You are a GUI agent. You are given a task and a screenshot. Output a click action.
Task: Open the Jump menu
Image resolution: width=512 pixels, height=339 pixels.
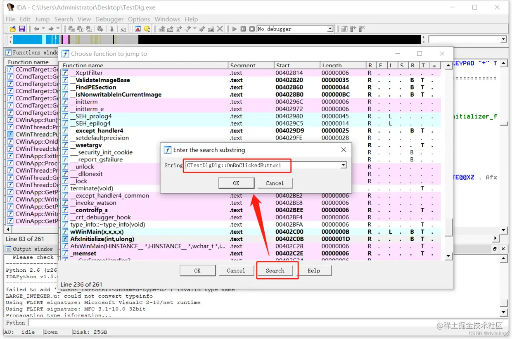[42, 19]
